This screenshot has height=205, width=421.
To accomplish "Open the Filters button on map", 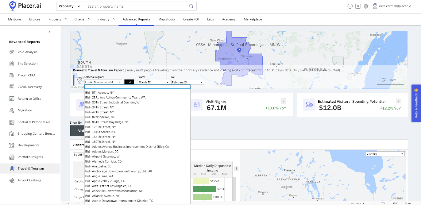I will [x=390, y=80].
